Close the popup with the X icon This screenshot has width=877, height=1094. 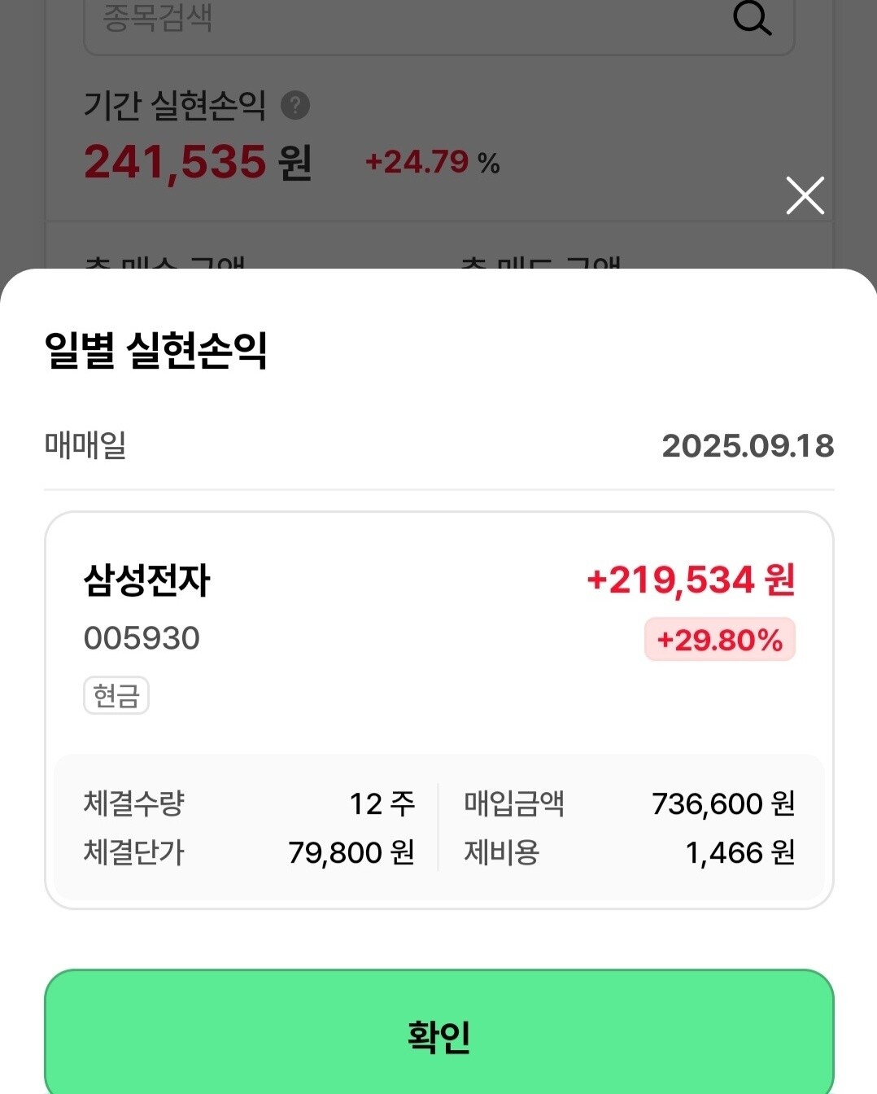(x=805, y=195)
